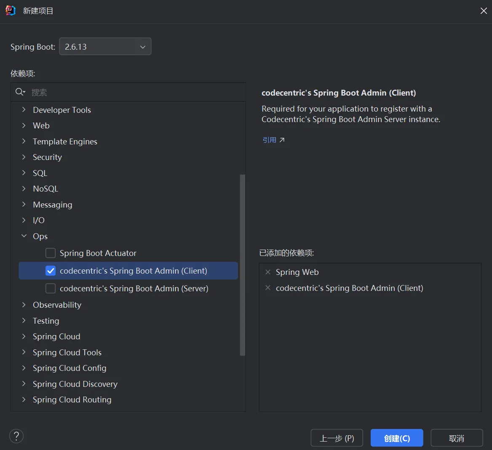Enable Spring Boot Actuator dependency
The height and width of the screenshot is (450, 492).
51,253
